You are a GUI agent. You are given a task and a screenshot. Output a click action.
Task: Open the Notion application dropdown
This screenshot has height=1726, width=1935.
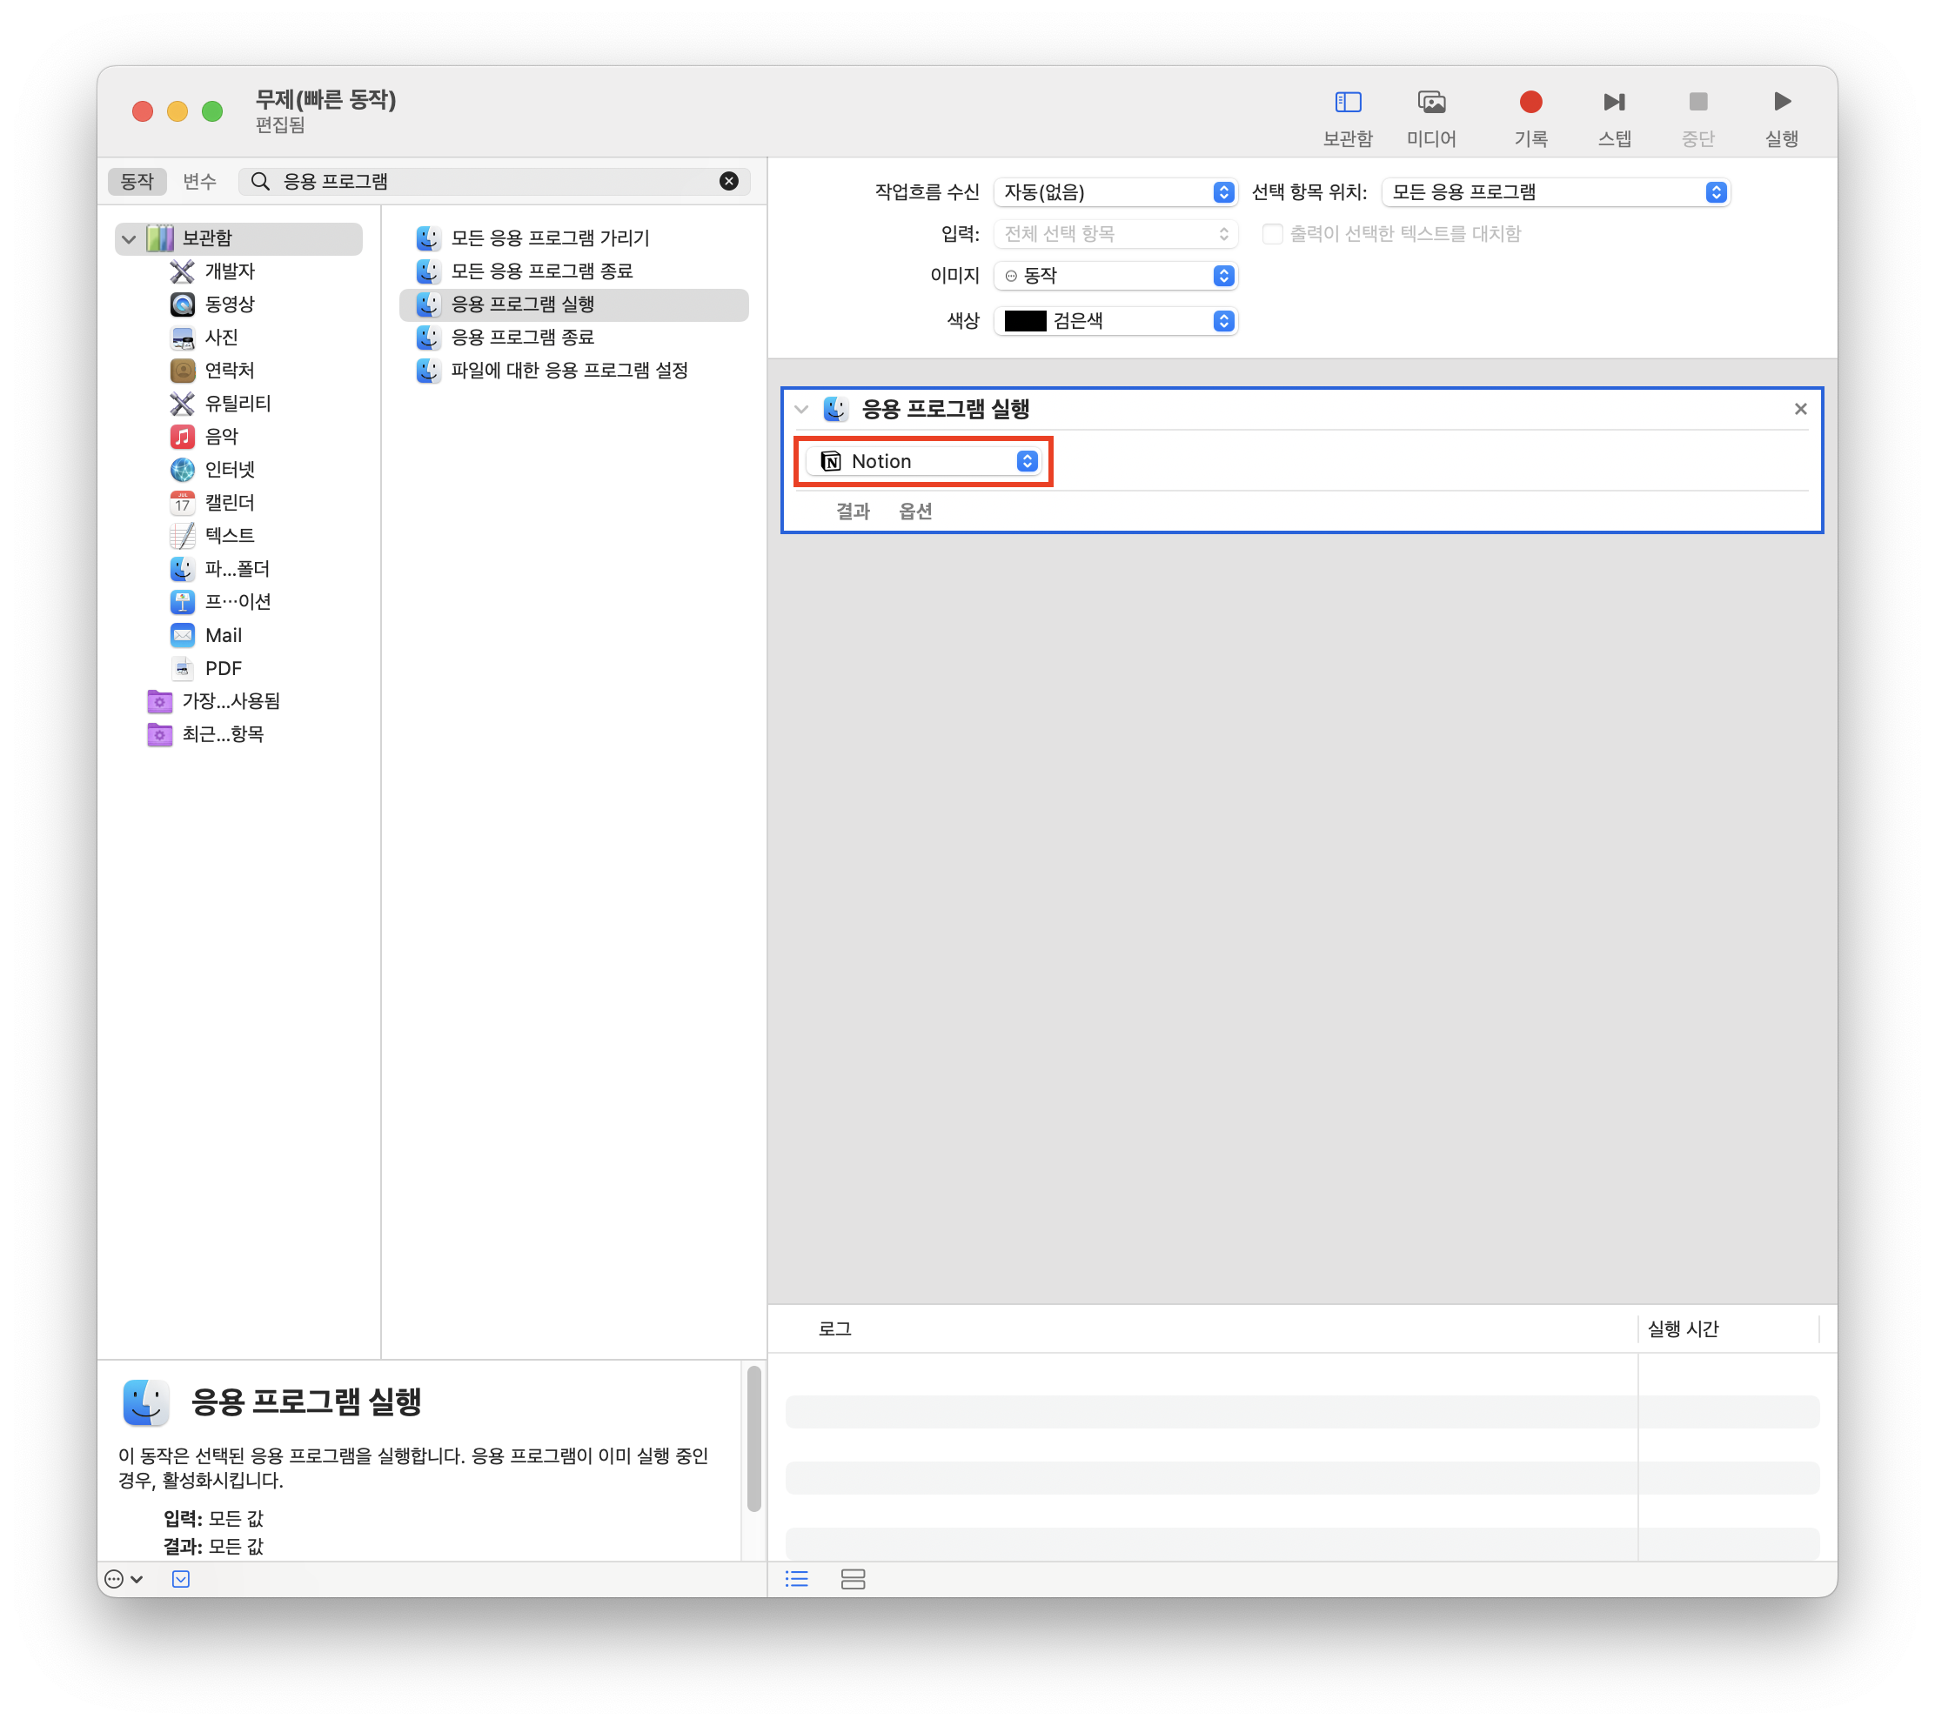click(923, 462)
